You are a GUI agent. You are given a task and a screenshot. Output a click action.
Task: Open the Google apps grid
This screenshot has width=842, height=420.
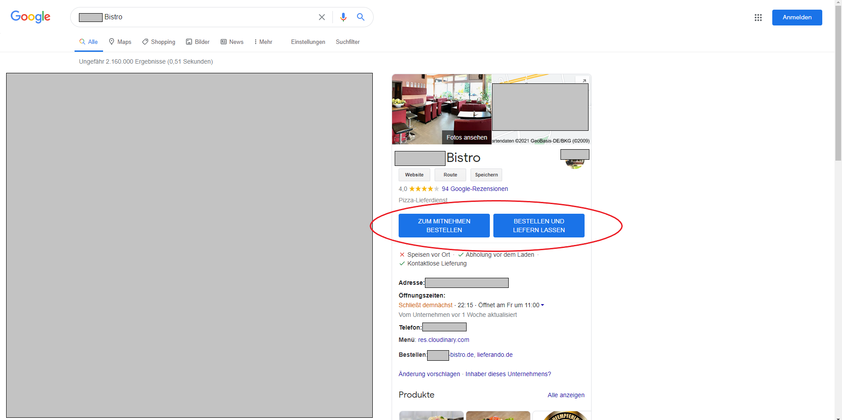click(x=758, y=18)
